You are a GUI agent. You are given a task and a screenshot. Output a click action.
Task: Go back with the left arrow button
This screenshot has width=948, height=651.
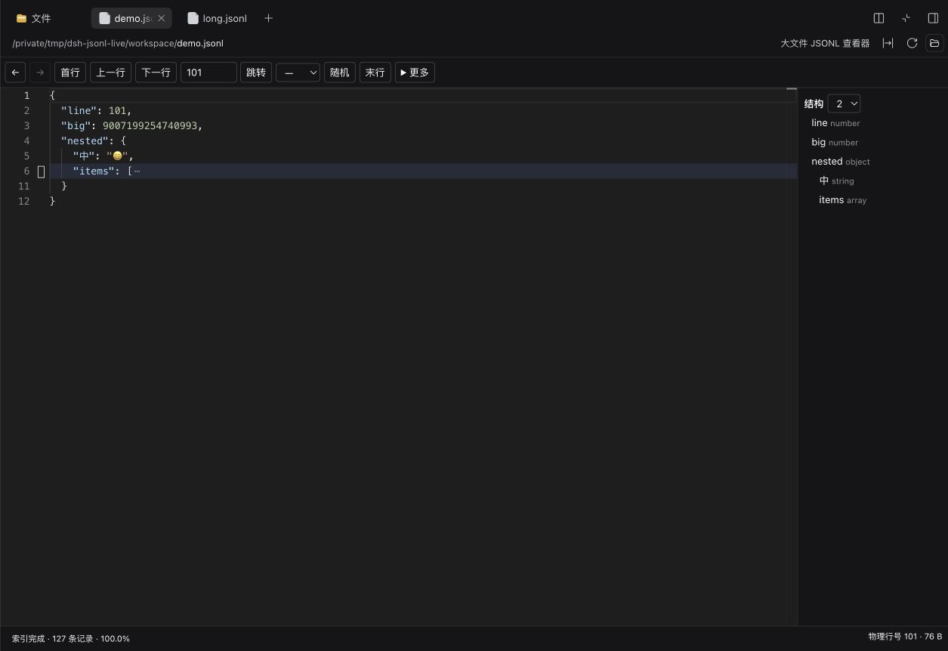coord(15,73)
